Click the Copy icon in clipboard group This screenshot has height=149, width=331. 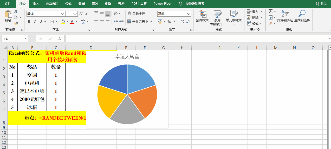click(x=16, y=17)
